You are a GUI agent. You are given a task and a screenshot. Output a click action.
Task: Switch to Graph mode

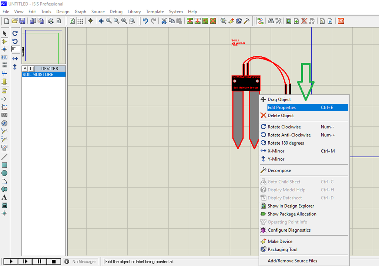[4, 107]
